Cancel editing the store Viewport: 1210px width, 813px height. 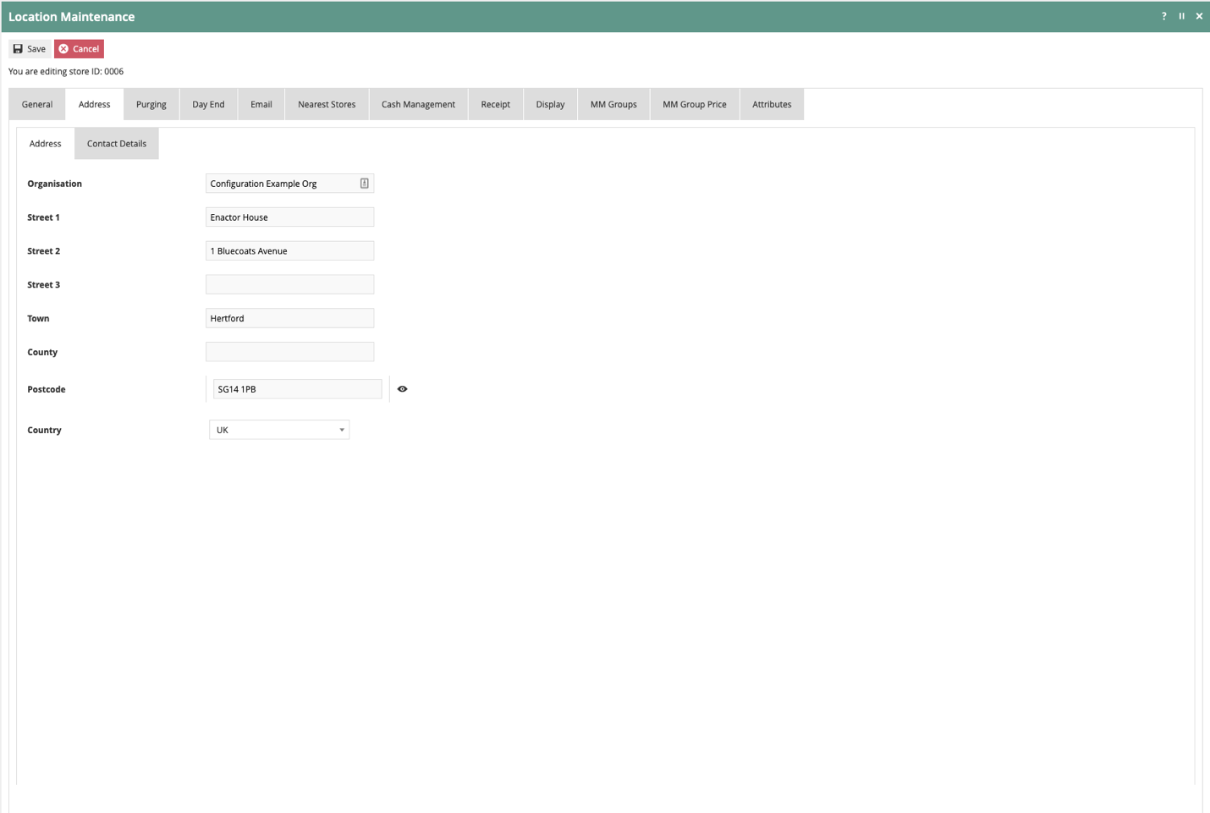click(x=79, y=49)
